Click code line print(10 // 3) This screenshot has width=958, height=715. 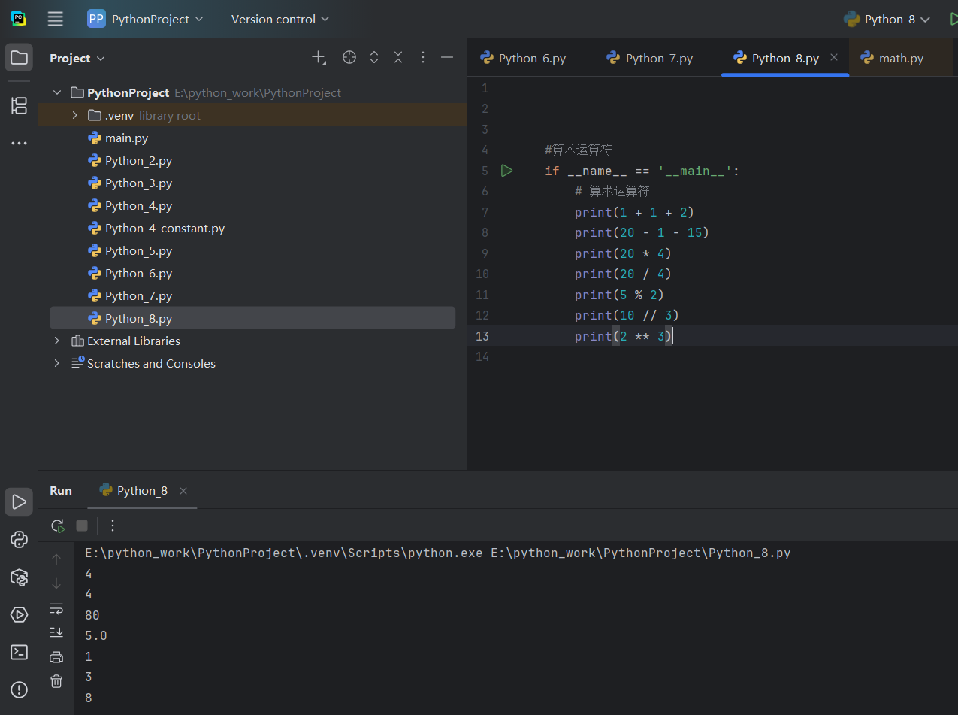627,315
